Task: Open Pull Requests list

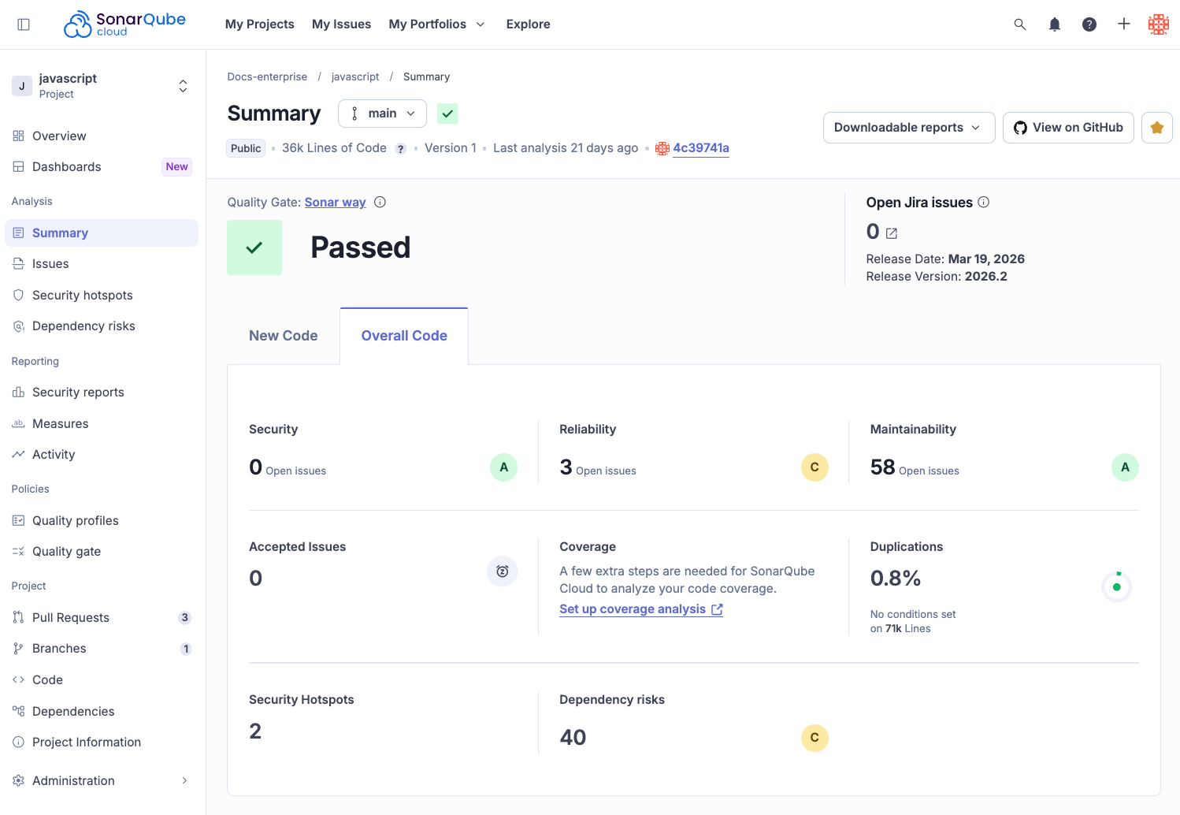Action: pos(102,618)
